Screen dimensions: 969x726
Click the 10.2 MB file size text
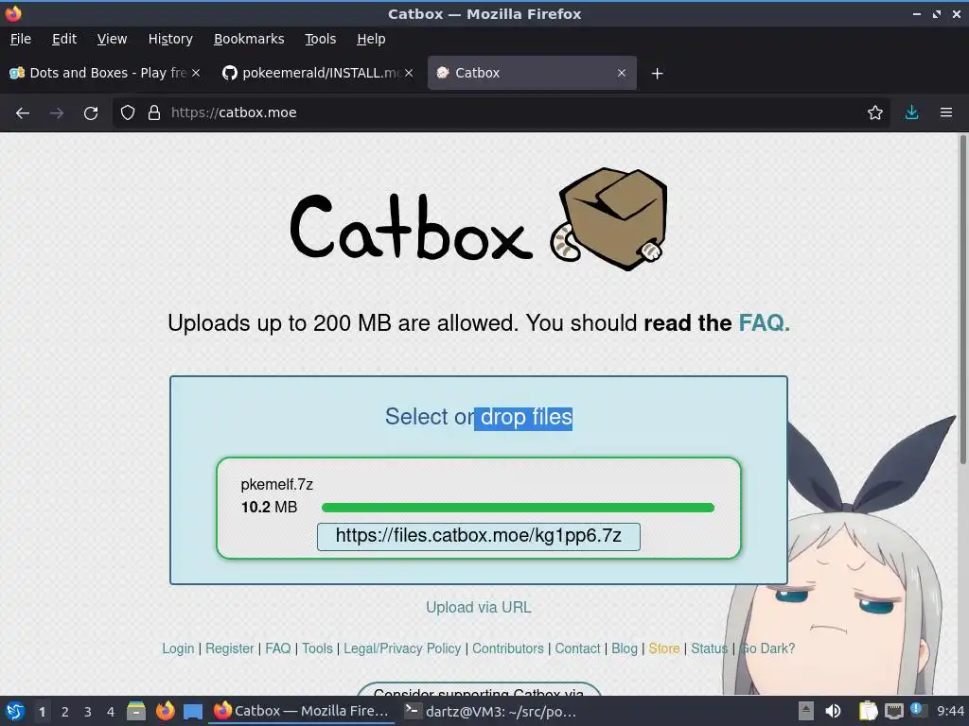(269, 508)
